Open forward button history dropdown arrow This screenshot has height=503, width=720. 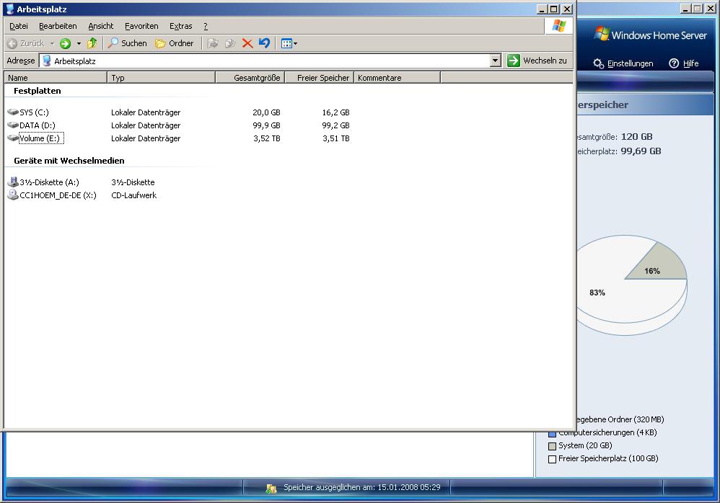(79, 43)
